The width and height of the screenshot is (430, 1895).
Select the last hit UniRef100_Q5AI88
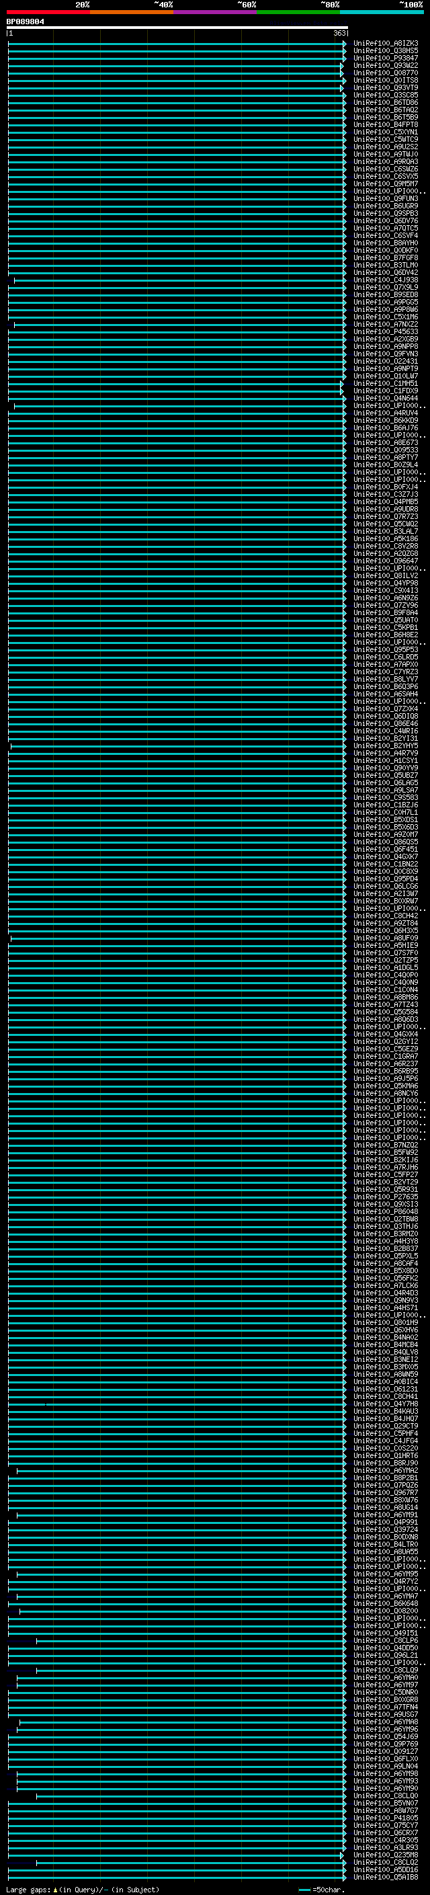click(x=385, y=1878)
